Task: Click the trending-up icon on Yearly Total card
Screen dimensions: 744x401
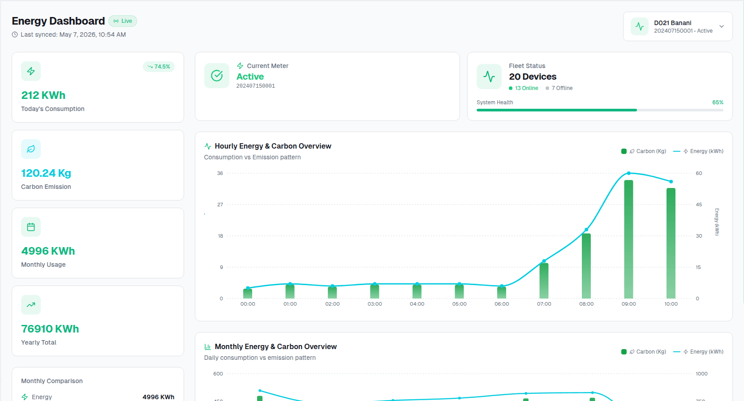Action: point(31,305)
